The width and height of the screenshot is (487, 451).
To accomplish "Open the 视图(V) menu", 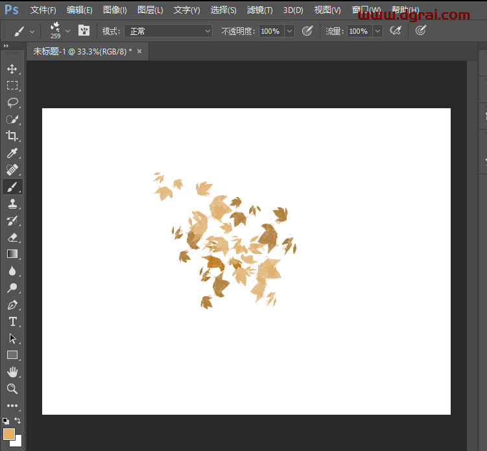I will [327, 10].
